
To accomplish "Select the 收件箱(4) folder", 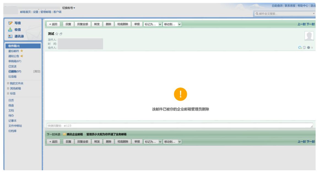I will click(x=23, y=46).
